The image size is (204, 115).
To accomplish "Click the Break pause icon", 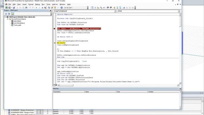I will point(40,8).
